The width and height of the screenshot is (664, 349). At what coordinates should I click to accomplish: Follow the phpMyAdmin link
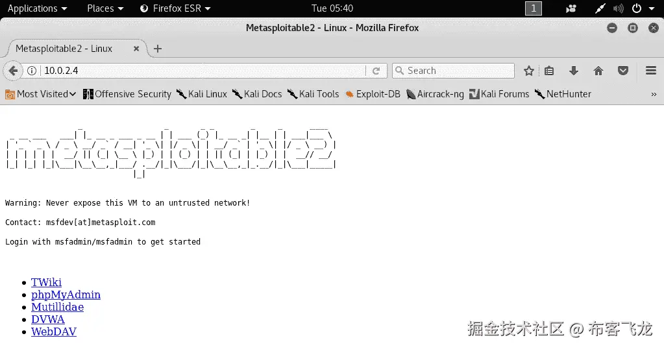66,295
